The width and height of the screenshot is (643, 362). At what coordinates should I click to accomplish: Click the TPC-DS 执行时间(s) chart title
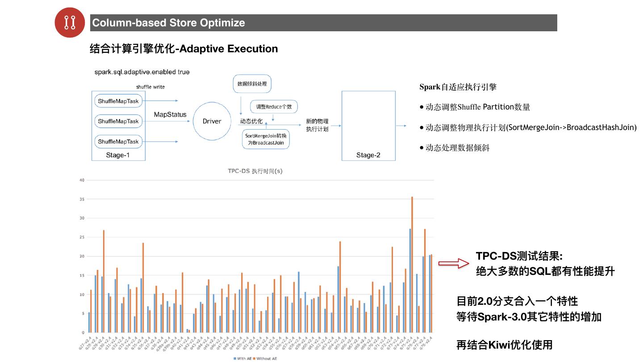[x=255, y=171]
